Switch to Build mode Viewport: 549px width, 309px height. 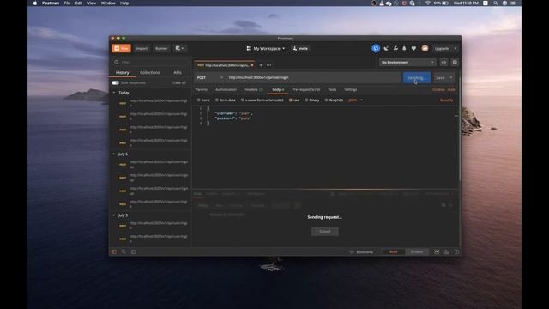coord(393,251)
